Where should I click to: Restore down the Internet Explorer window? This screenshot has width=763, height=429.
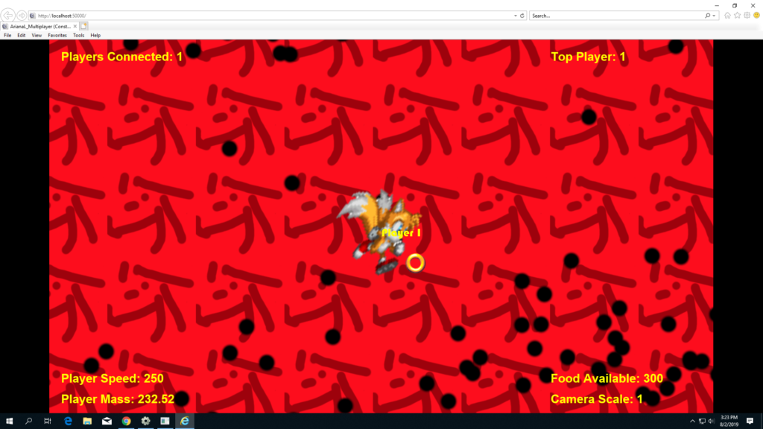tap(735, 5)
